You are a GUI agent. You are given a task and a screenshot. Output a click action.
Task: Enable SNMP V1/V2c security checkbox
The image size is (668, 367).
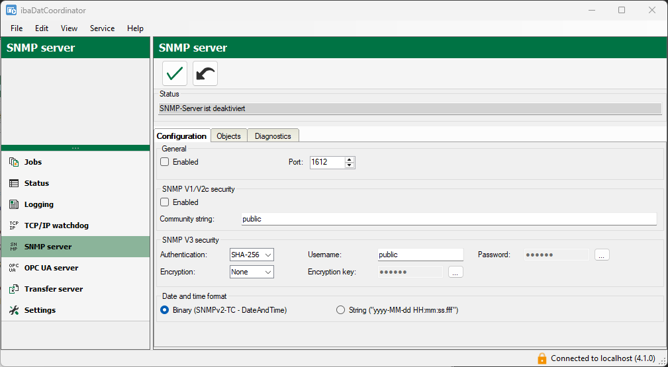(x=164, y=202)
